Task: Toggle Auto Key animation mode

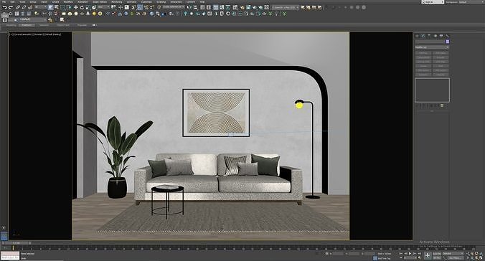Action: click(437, 254)
